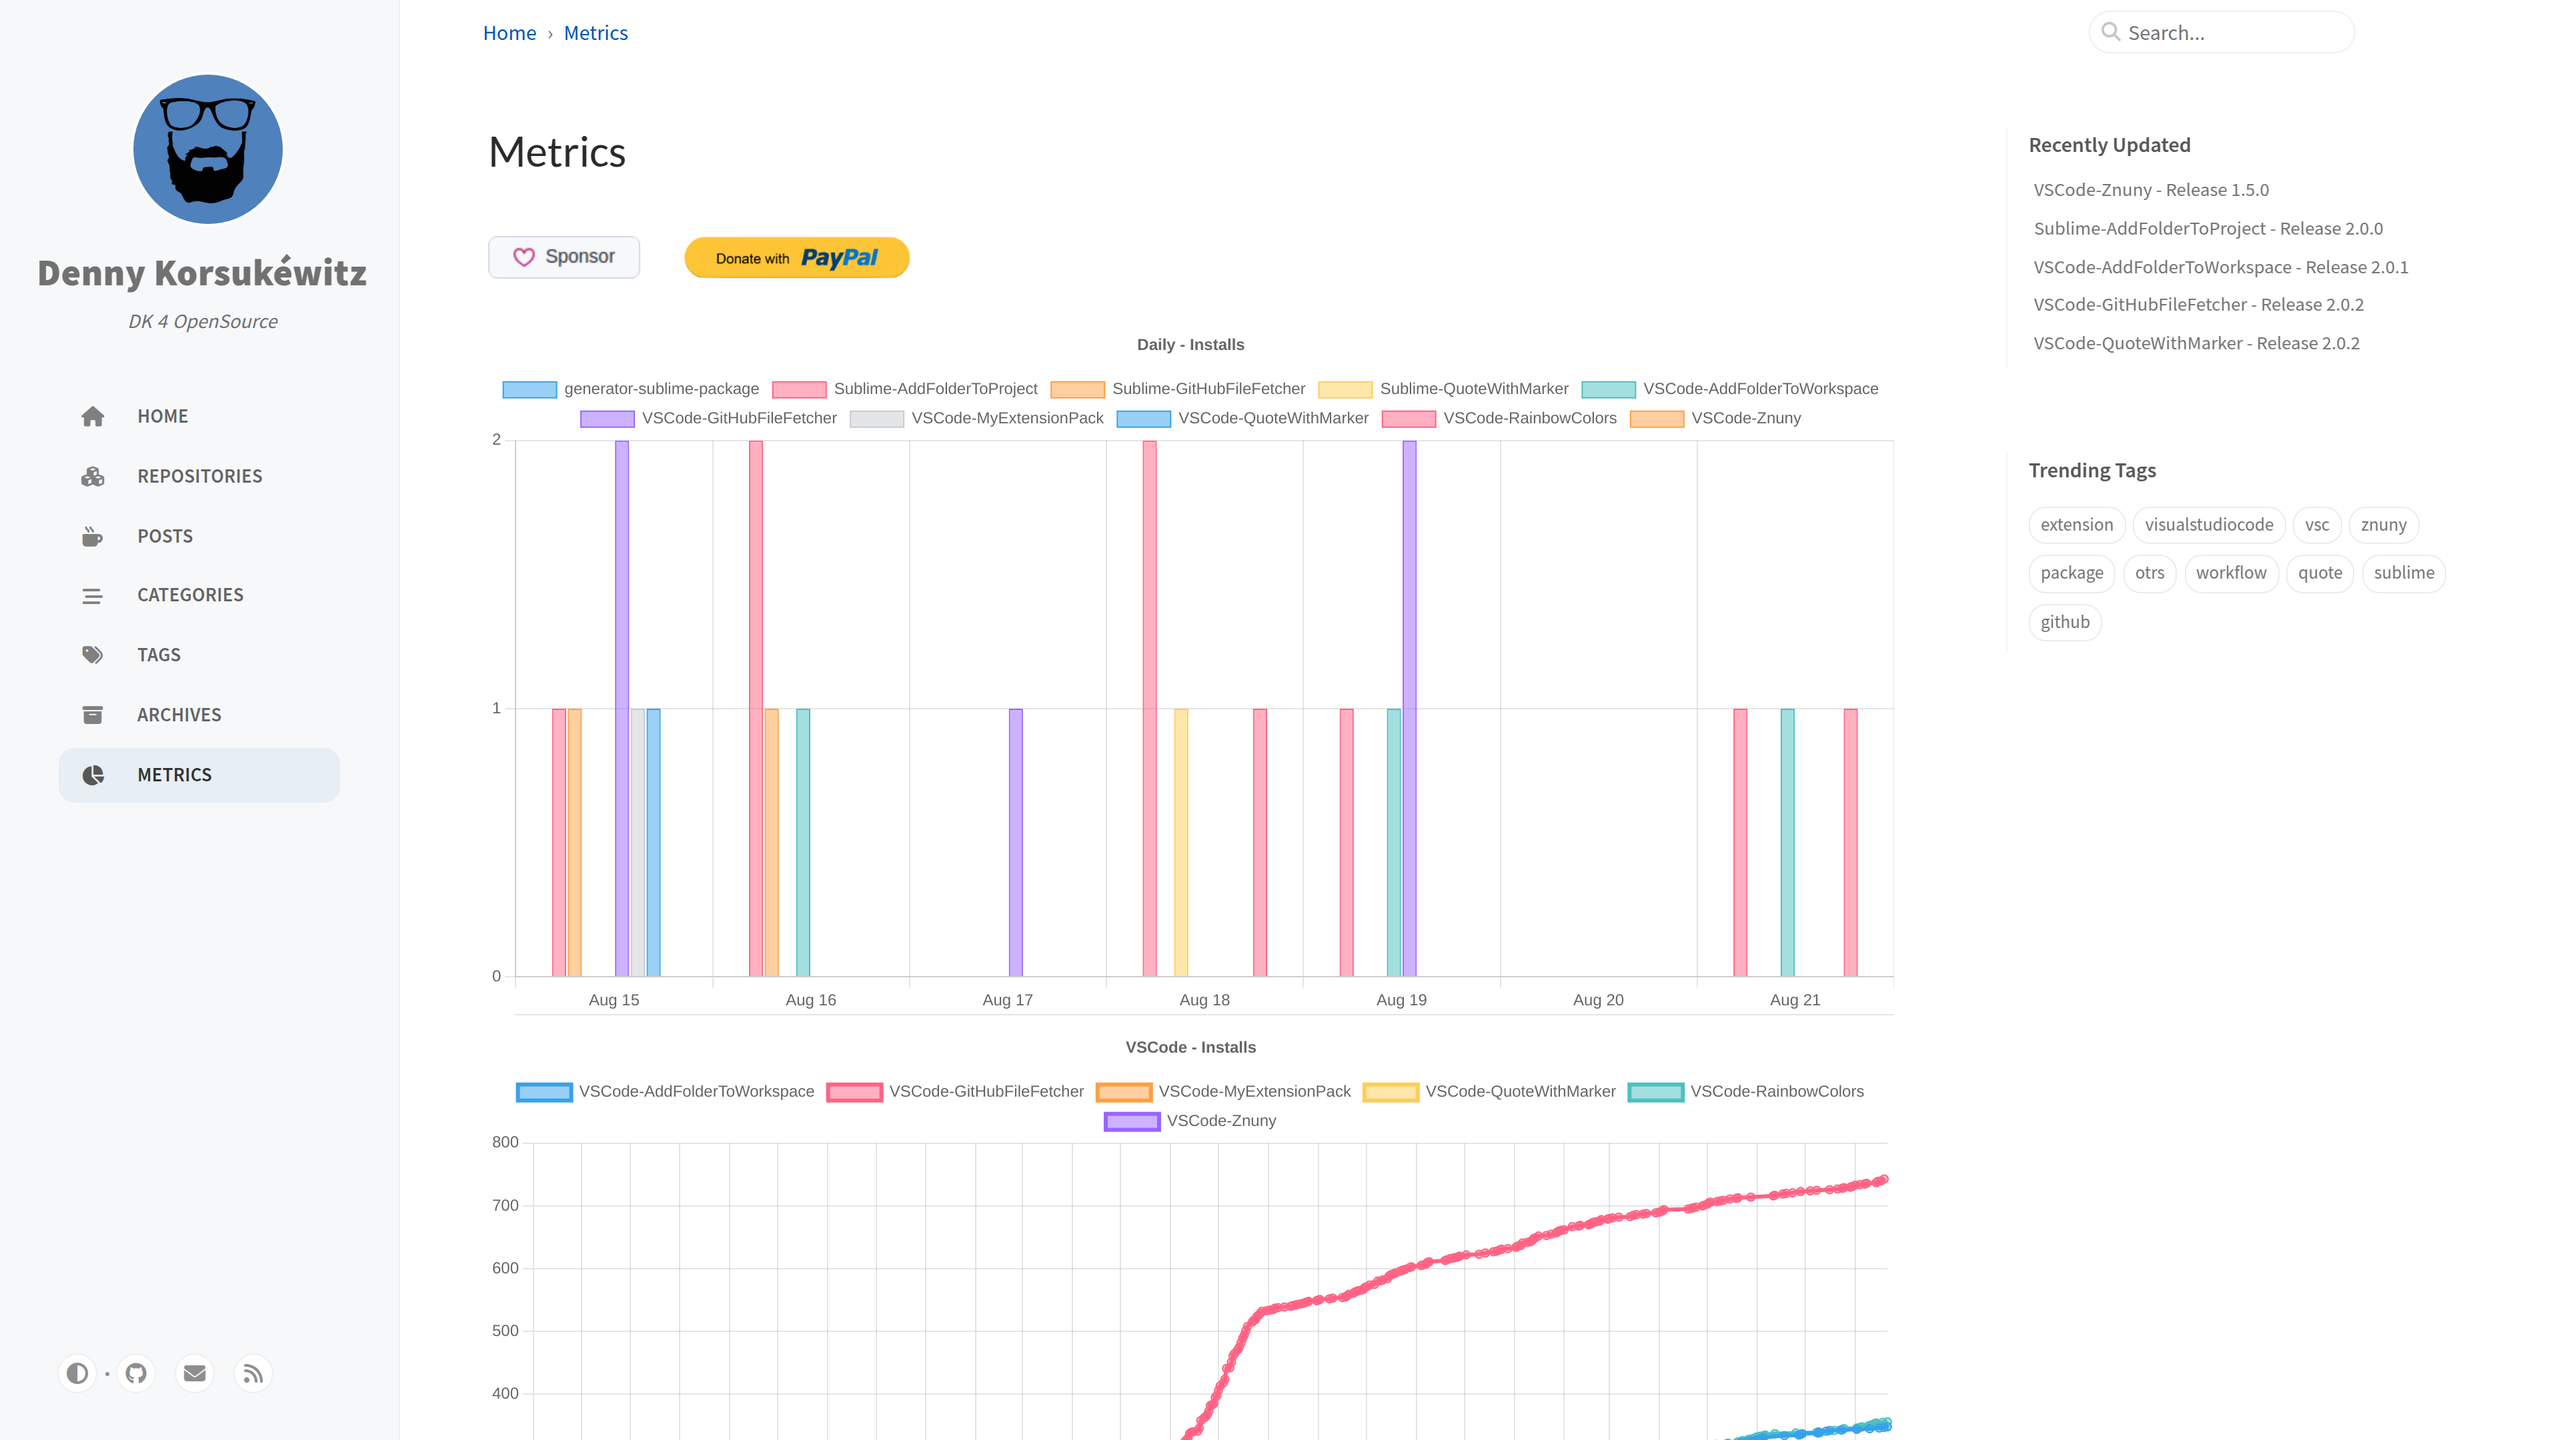
Task: Click the Archives box icon
Action: tap(93, 715)
